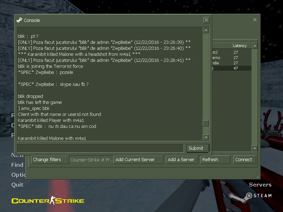Select Quit from the main menu
The image size is (283, 212).
[x=17, y=184]
